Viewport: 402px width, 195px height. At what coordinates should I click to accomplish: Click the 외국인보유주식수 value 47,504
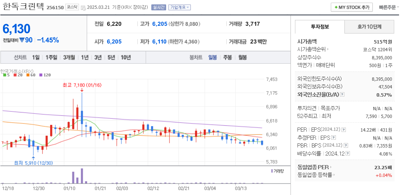(385, 87)
